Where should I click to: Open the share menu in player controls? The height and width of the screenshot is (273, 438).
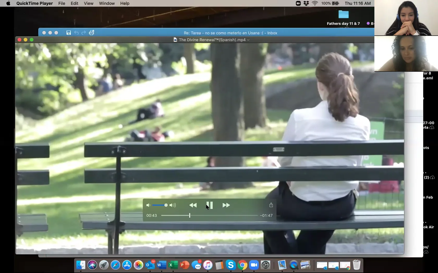pos(271,205)
